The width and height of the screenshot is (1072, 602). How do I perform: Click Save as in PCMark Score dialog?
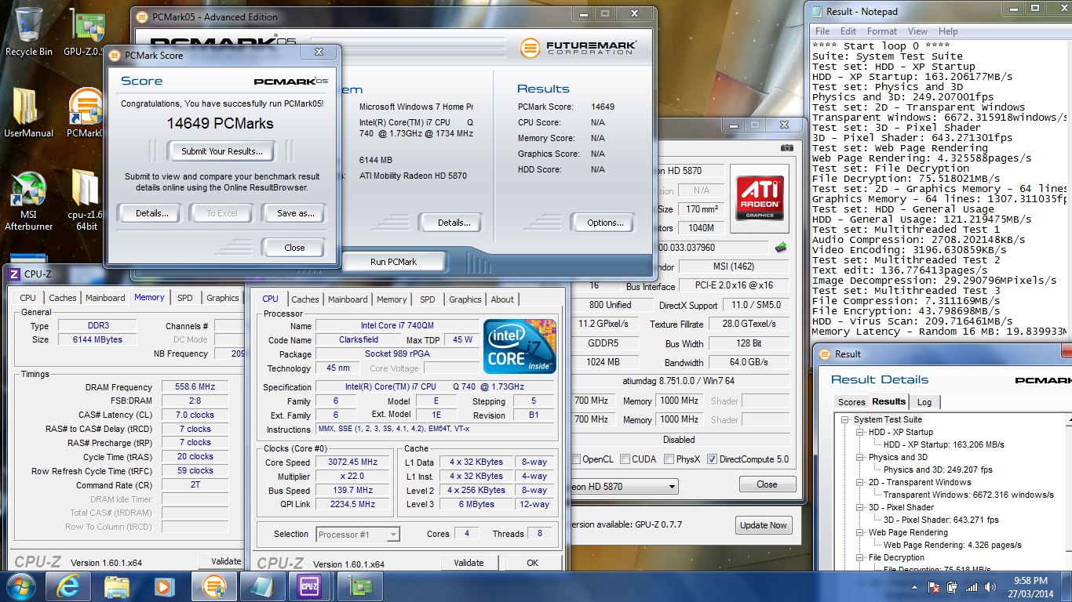pyautogui.click(x=295, y=213)
